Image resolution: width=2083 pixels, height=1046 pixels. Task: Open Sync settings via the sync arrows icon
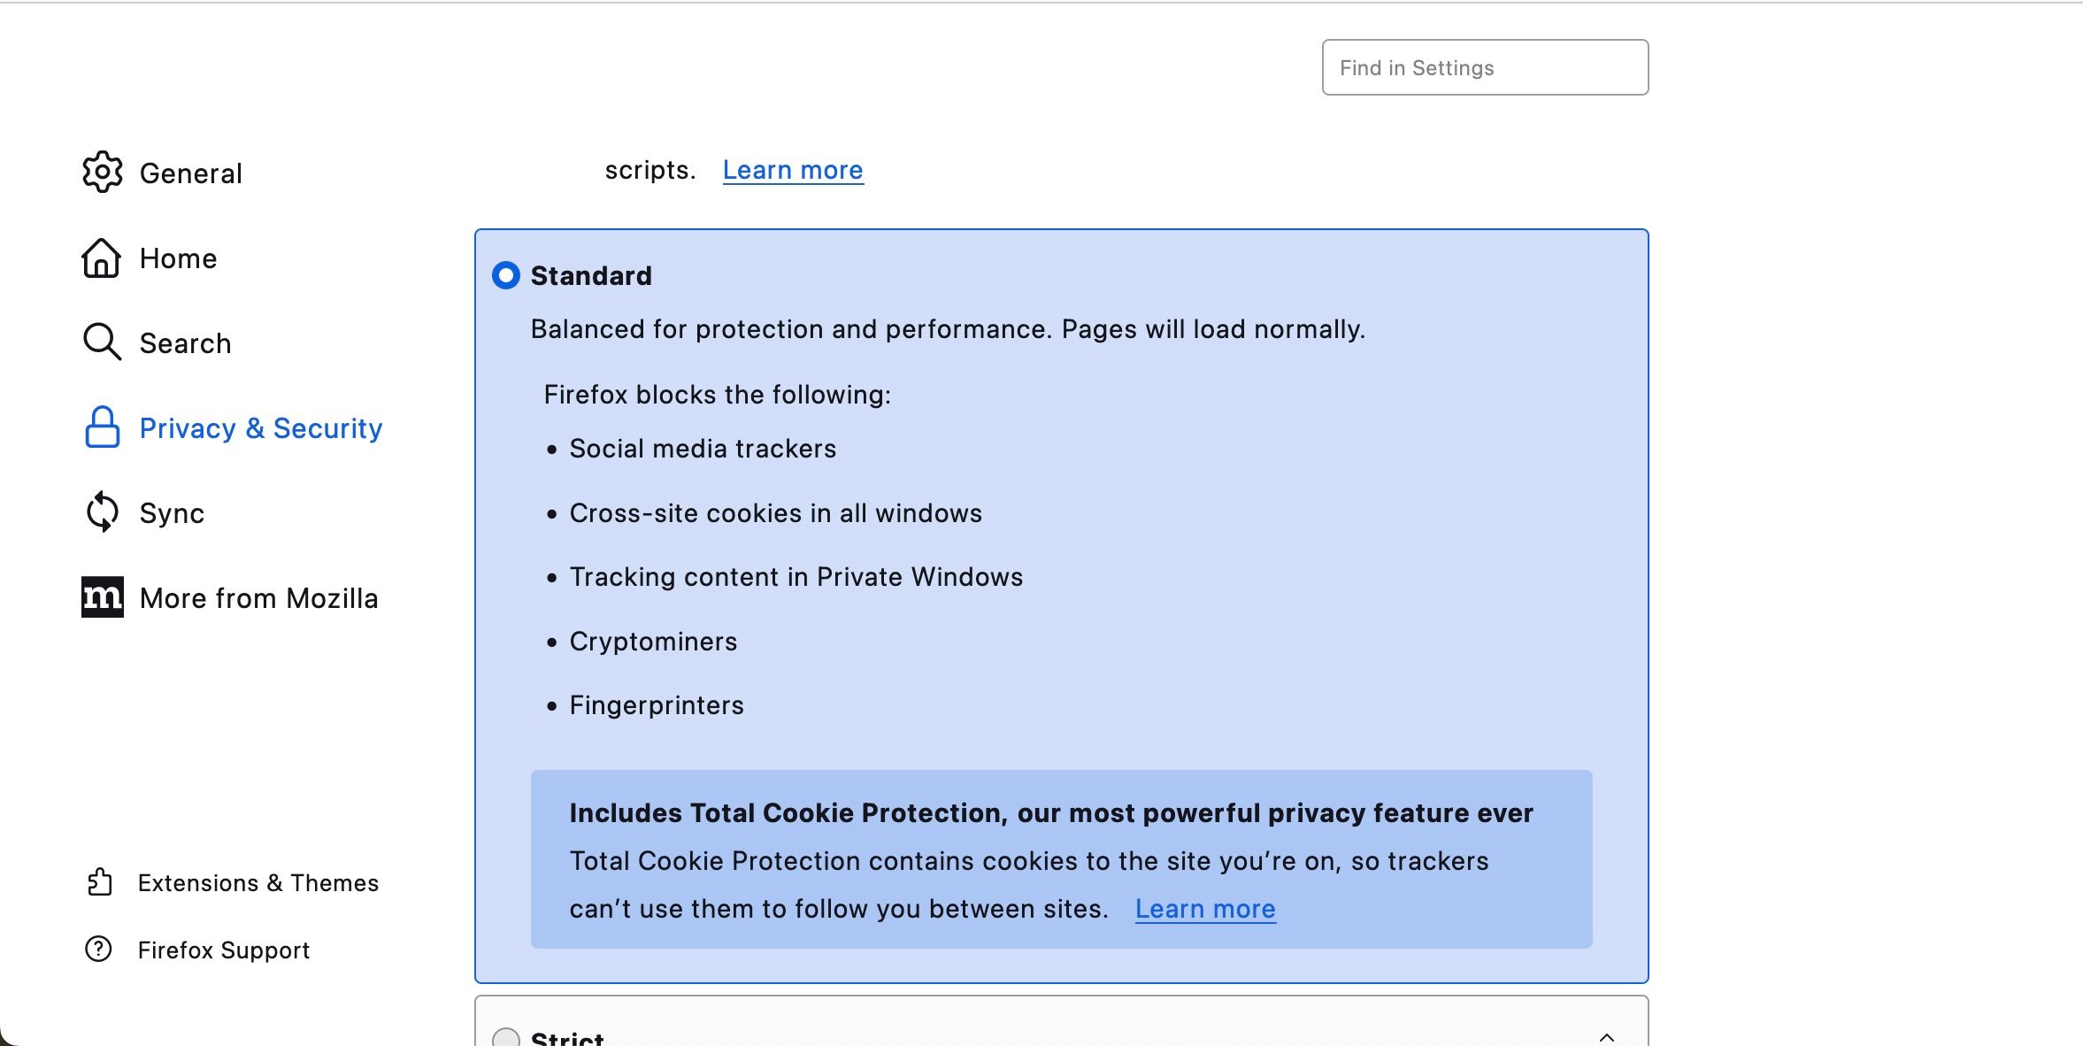[x=101, y=512]
